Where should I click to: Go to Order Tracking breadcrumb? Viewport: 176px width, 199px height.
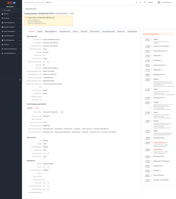(x=40, y=2)
